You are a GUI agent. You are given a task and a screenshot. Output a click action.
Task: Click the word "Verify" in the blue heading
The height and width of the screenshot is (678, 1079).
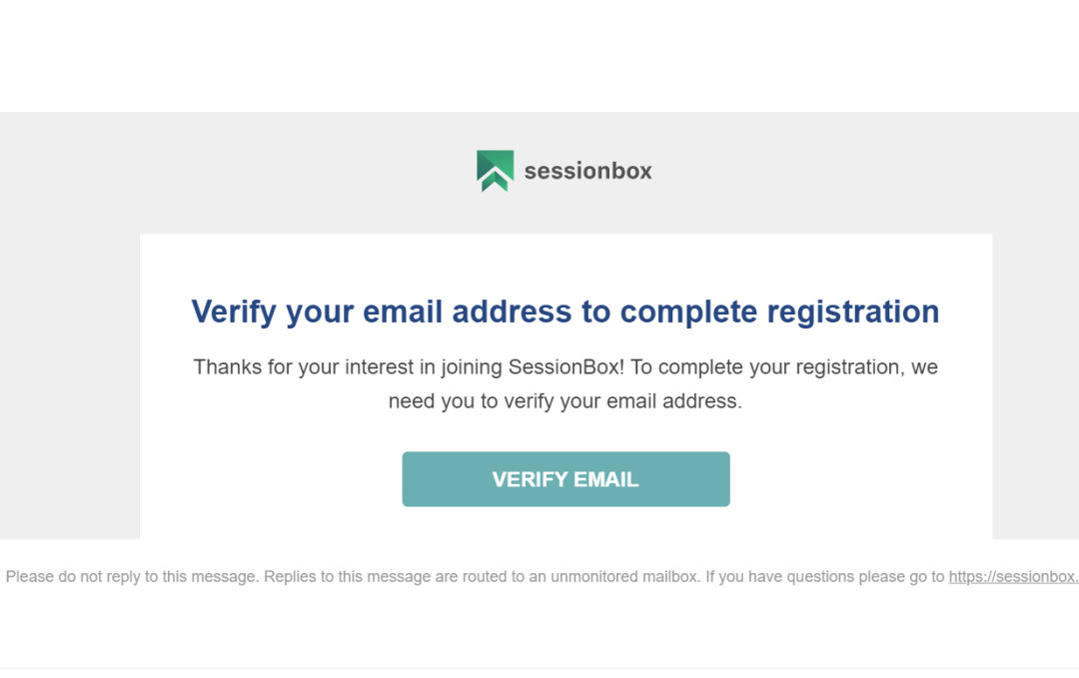pos(234,312)
